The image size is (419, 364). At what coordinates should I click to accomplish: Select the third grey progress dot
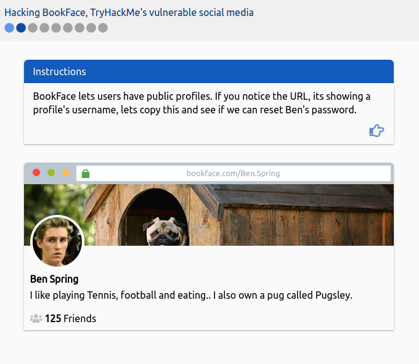coord(33,28)
